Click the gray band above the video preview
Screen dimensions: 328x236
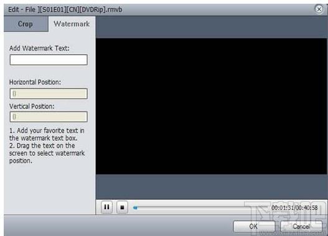(x=211, y=27)
